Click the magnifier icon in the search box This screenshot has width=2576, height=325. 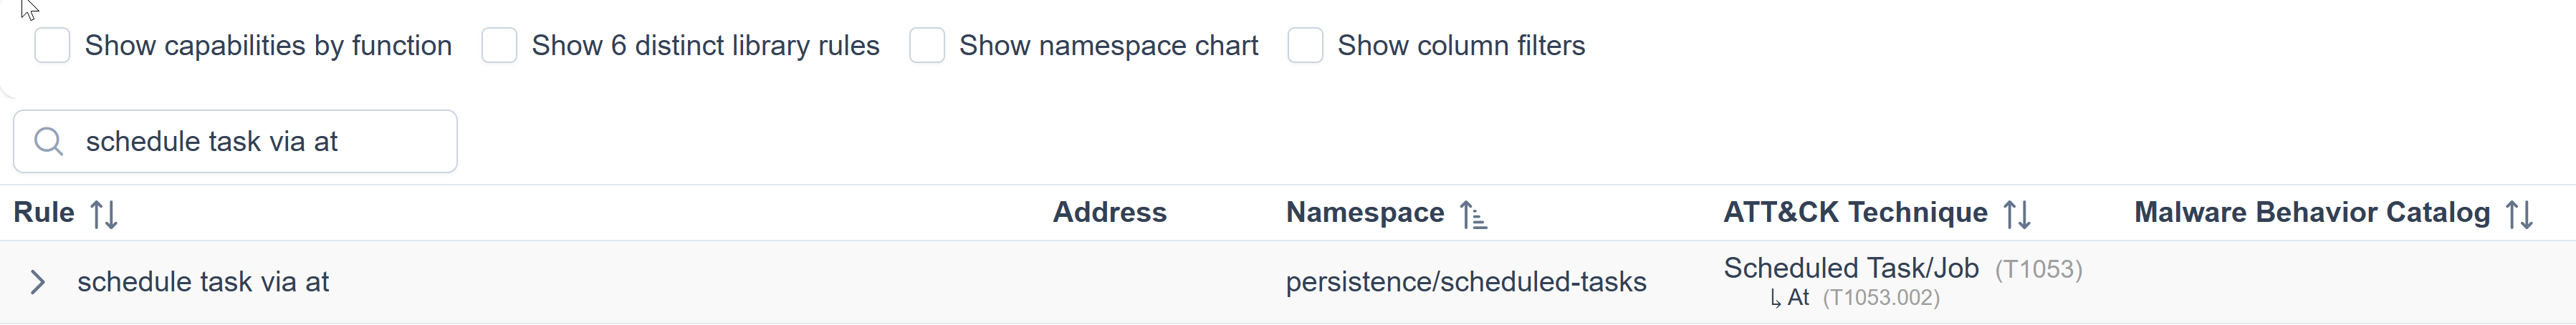48,142
